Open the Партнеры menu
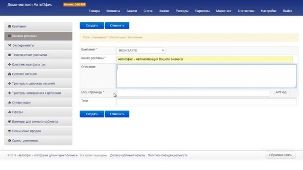 (202, 11)
